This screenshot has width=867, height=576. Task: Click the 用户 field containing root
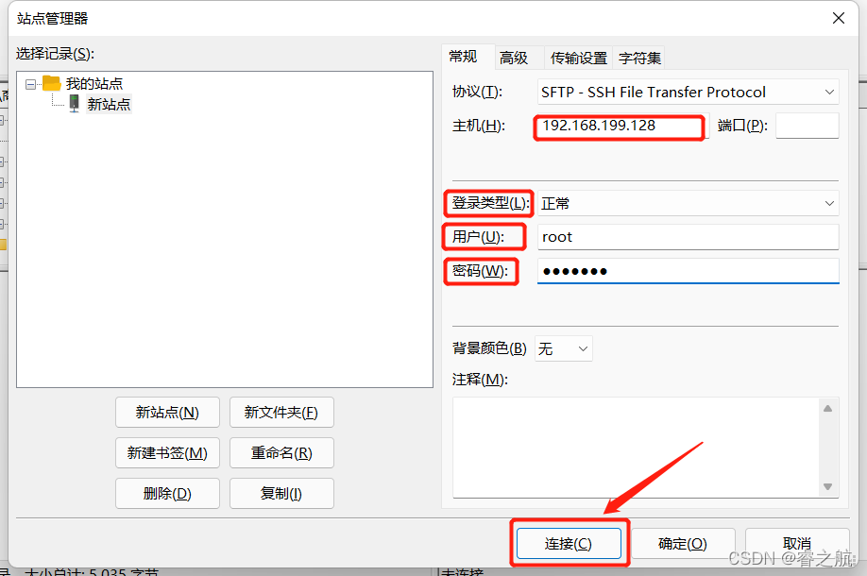coord(688,237)
